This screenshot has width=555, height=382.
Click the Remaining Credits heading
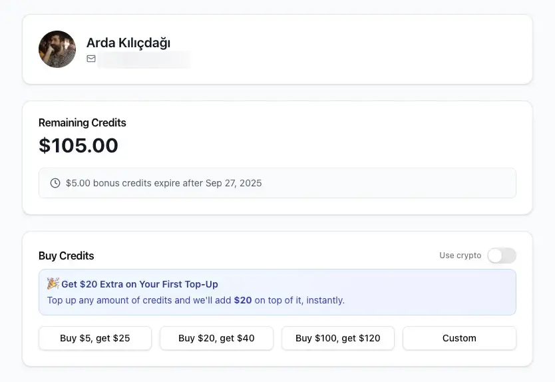point(82,122)
